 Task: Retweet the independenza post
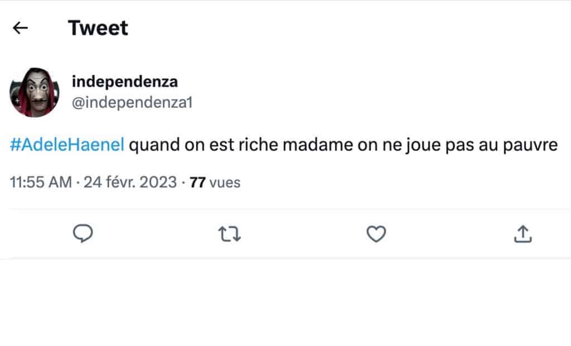pos(229,235)
